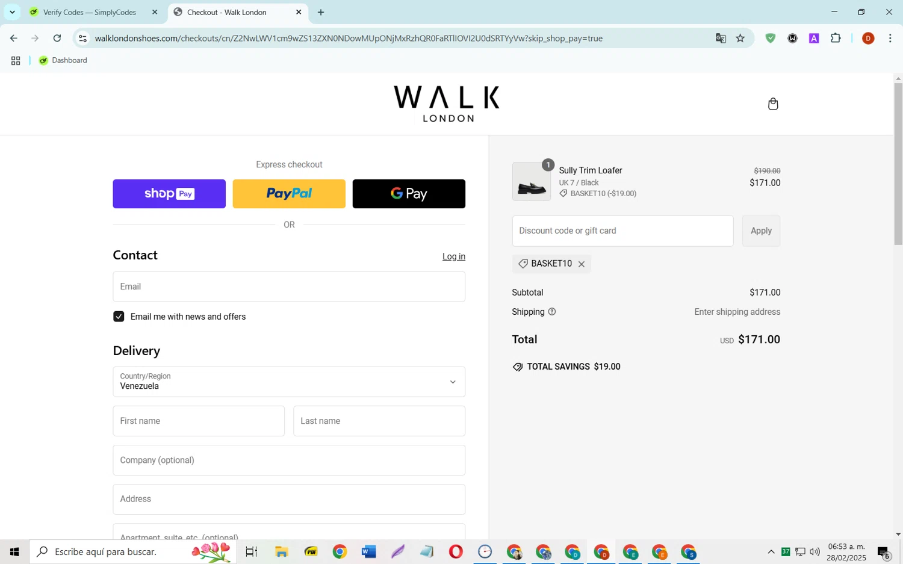Image resolution: width=903 pixels, height=564 pixels.
Task: Focus the Company (optional) field
Action: pyautogui.click(x=289, y=460)
